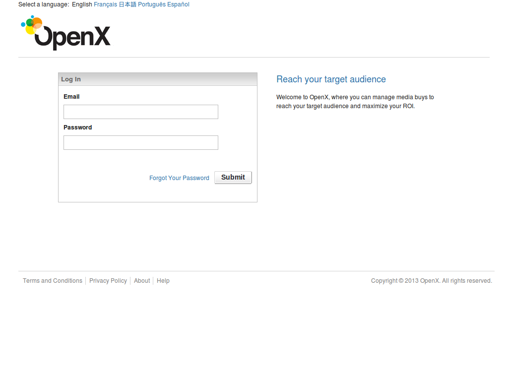Switch language to Español
This screenshot has height=381, width=508.
click(179, 4)
